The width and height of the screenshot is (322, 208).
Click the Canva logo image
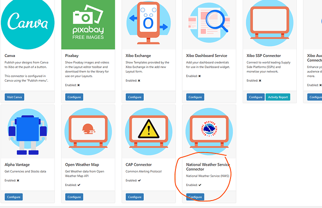tap(28, 23)
